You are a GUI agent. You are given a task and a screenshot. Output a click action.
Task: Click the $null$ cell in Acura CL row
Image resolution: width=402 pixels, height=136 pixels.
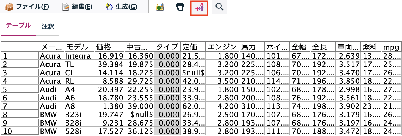[x=193, y=72]
